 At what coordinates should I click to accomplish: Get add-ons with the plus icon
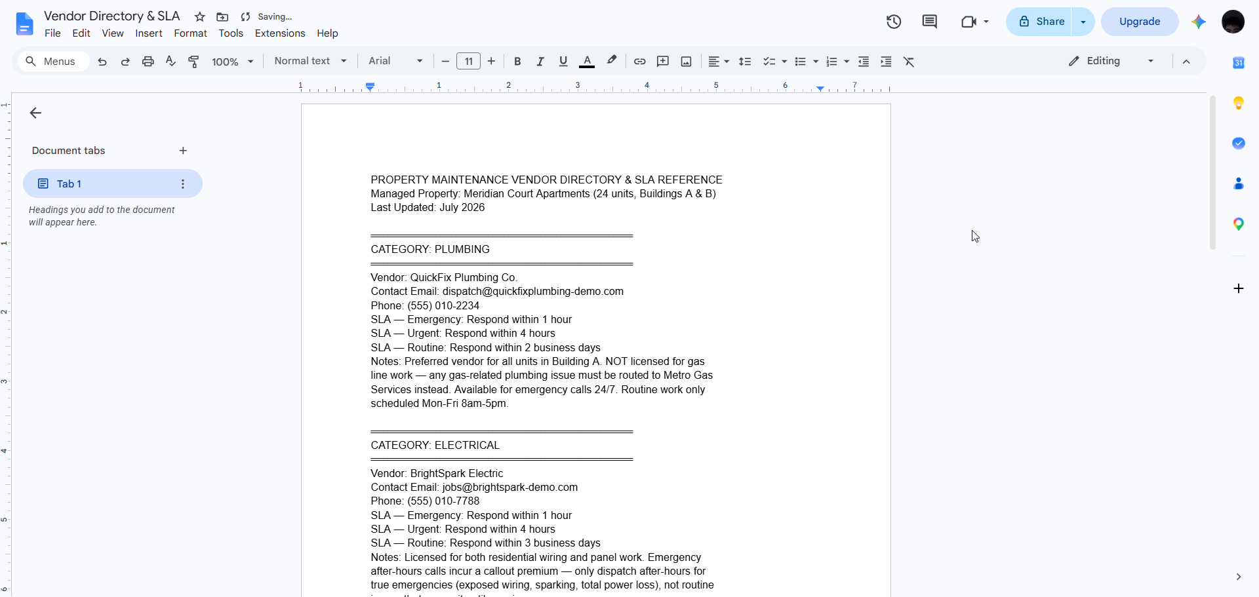click(x=1238, y=288)
